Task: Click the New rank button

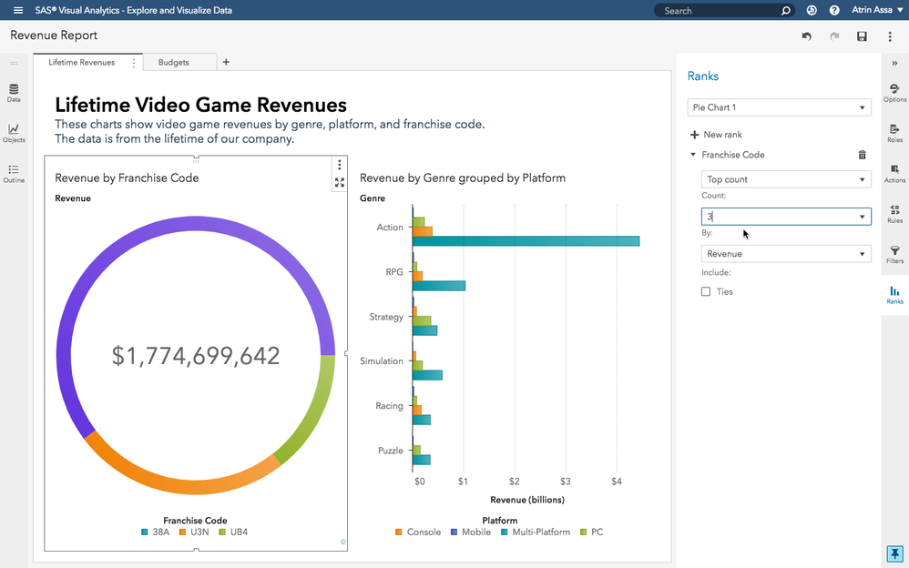Action: click(x=716, y=135)
